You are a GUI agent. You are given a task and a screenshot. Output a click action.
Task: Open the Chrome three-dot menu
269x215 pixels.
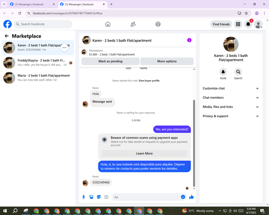[264, 13]
